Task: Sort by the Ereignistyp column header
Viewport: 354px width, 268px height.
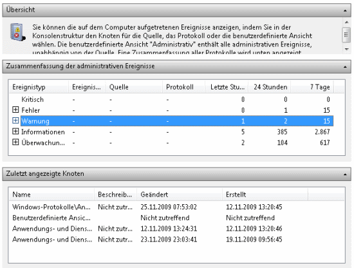Action: click(39, 87)
